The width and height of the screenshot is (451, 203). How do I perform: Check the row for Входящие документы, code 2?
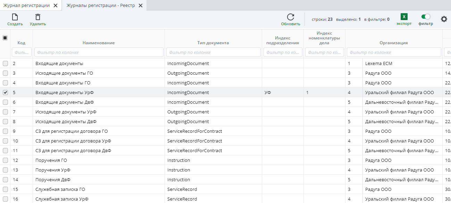5,64
